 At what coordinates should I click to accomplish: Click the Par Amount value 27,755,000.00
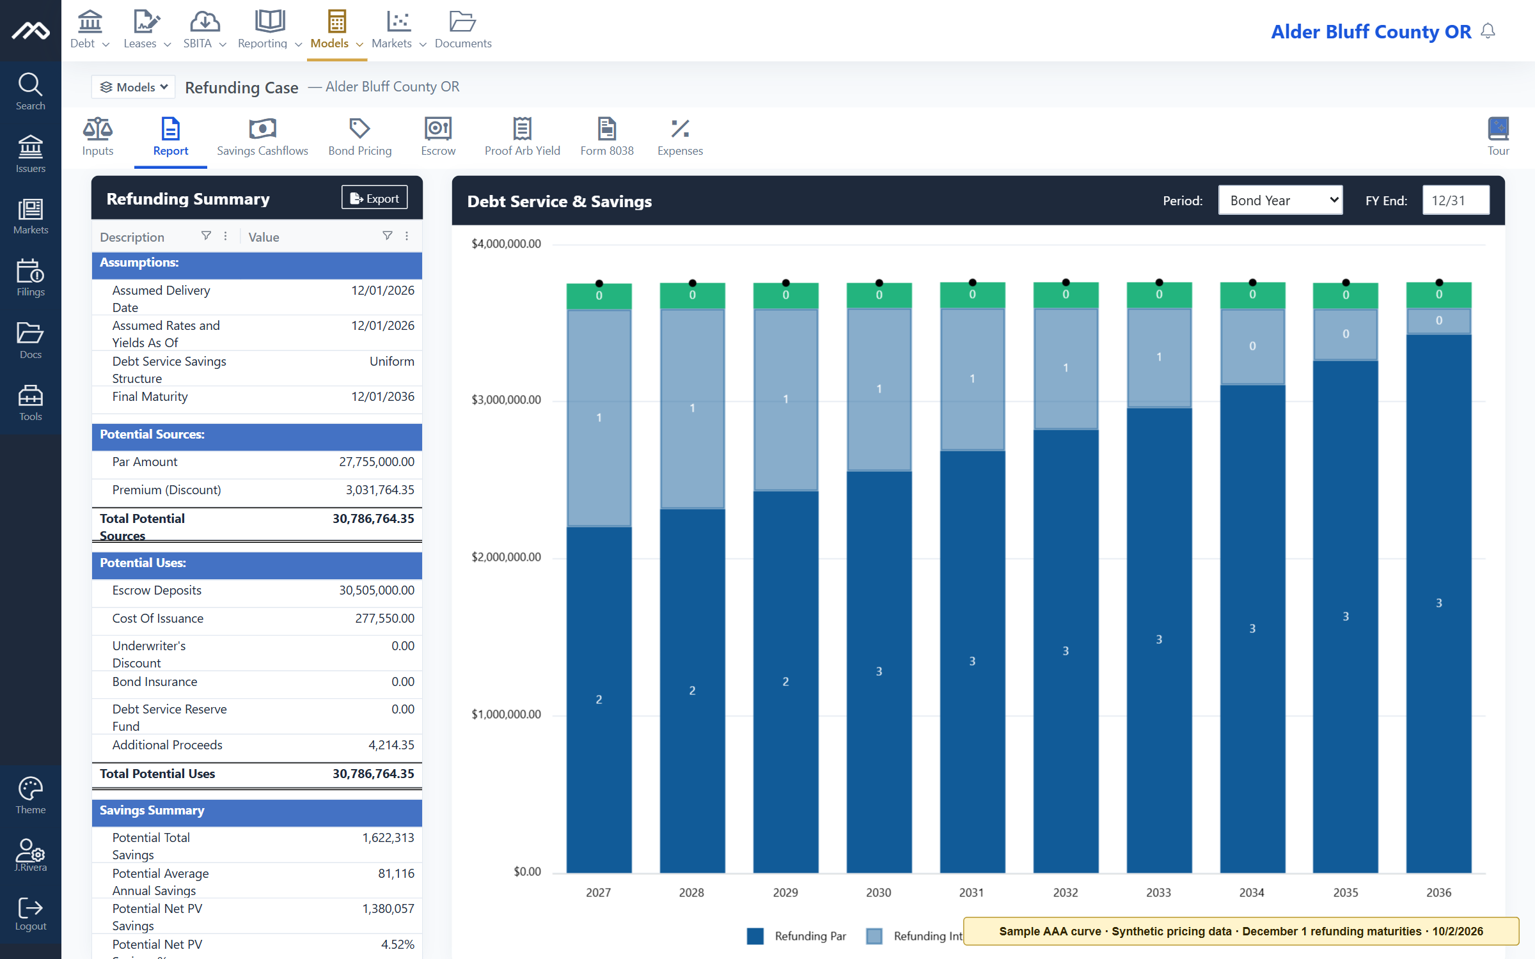pos(377,462)
